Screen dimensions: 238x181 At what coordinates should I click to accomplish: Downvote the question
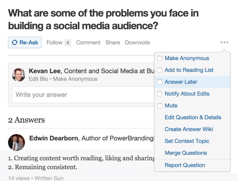[x=137, y=43]
